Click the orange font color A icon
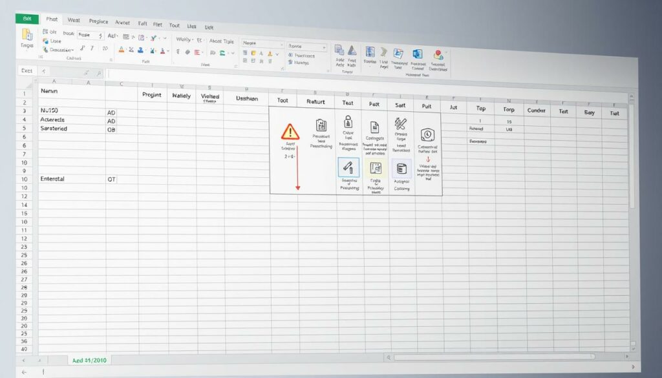The image size is (662, 378). pos(122,50)
